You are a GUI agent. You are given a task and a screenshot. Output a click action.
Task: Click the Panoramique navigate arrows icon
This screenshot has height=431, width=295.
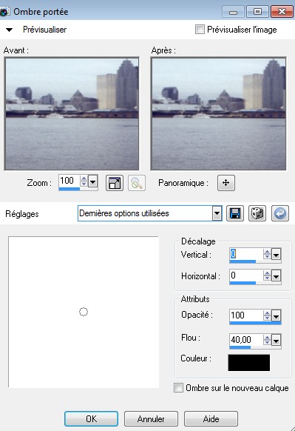click(x=226, y=183)
